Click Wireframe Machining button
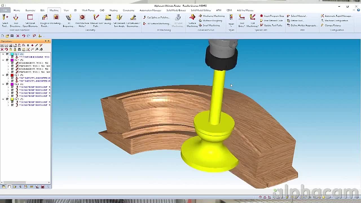361x203 pixels. click(x=212, y=16)
